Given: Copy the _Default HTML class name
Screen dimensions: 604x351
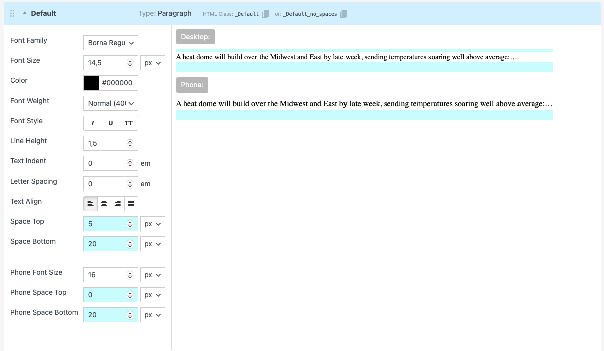Looking at the screenshot, I should [265, 14].
